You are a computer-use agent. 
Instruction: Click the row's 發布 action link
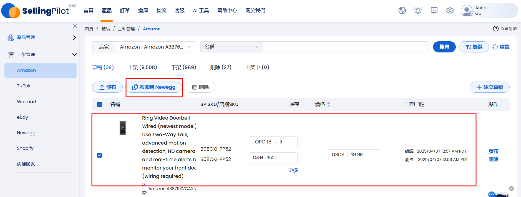pyautogui.click(x=494, y=151)
